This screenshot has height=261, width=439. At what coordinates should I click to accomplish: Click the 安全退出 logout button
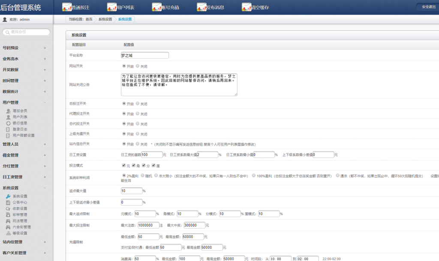tap(428, 7)
